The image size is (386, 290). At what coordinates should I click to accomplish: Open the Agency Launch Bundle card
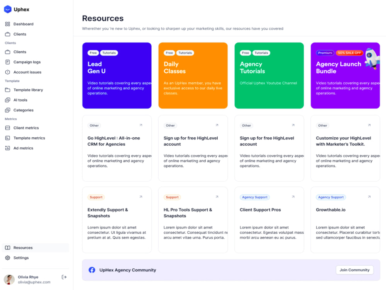pyautogui.click(x=345, y=75)
